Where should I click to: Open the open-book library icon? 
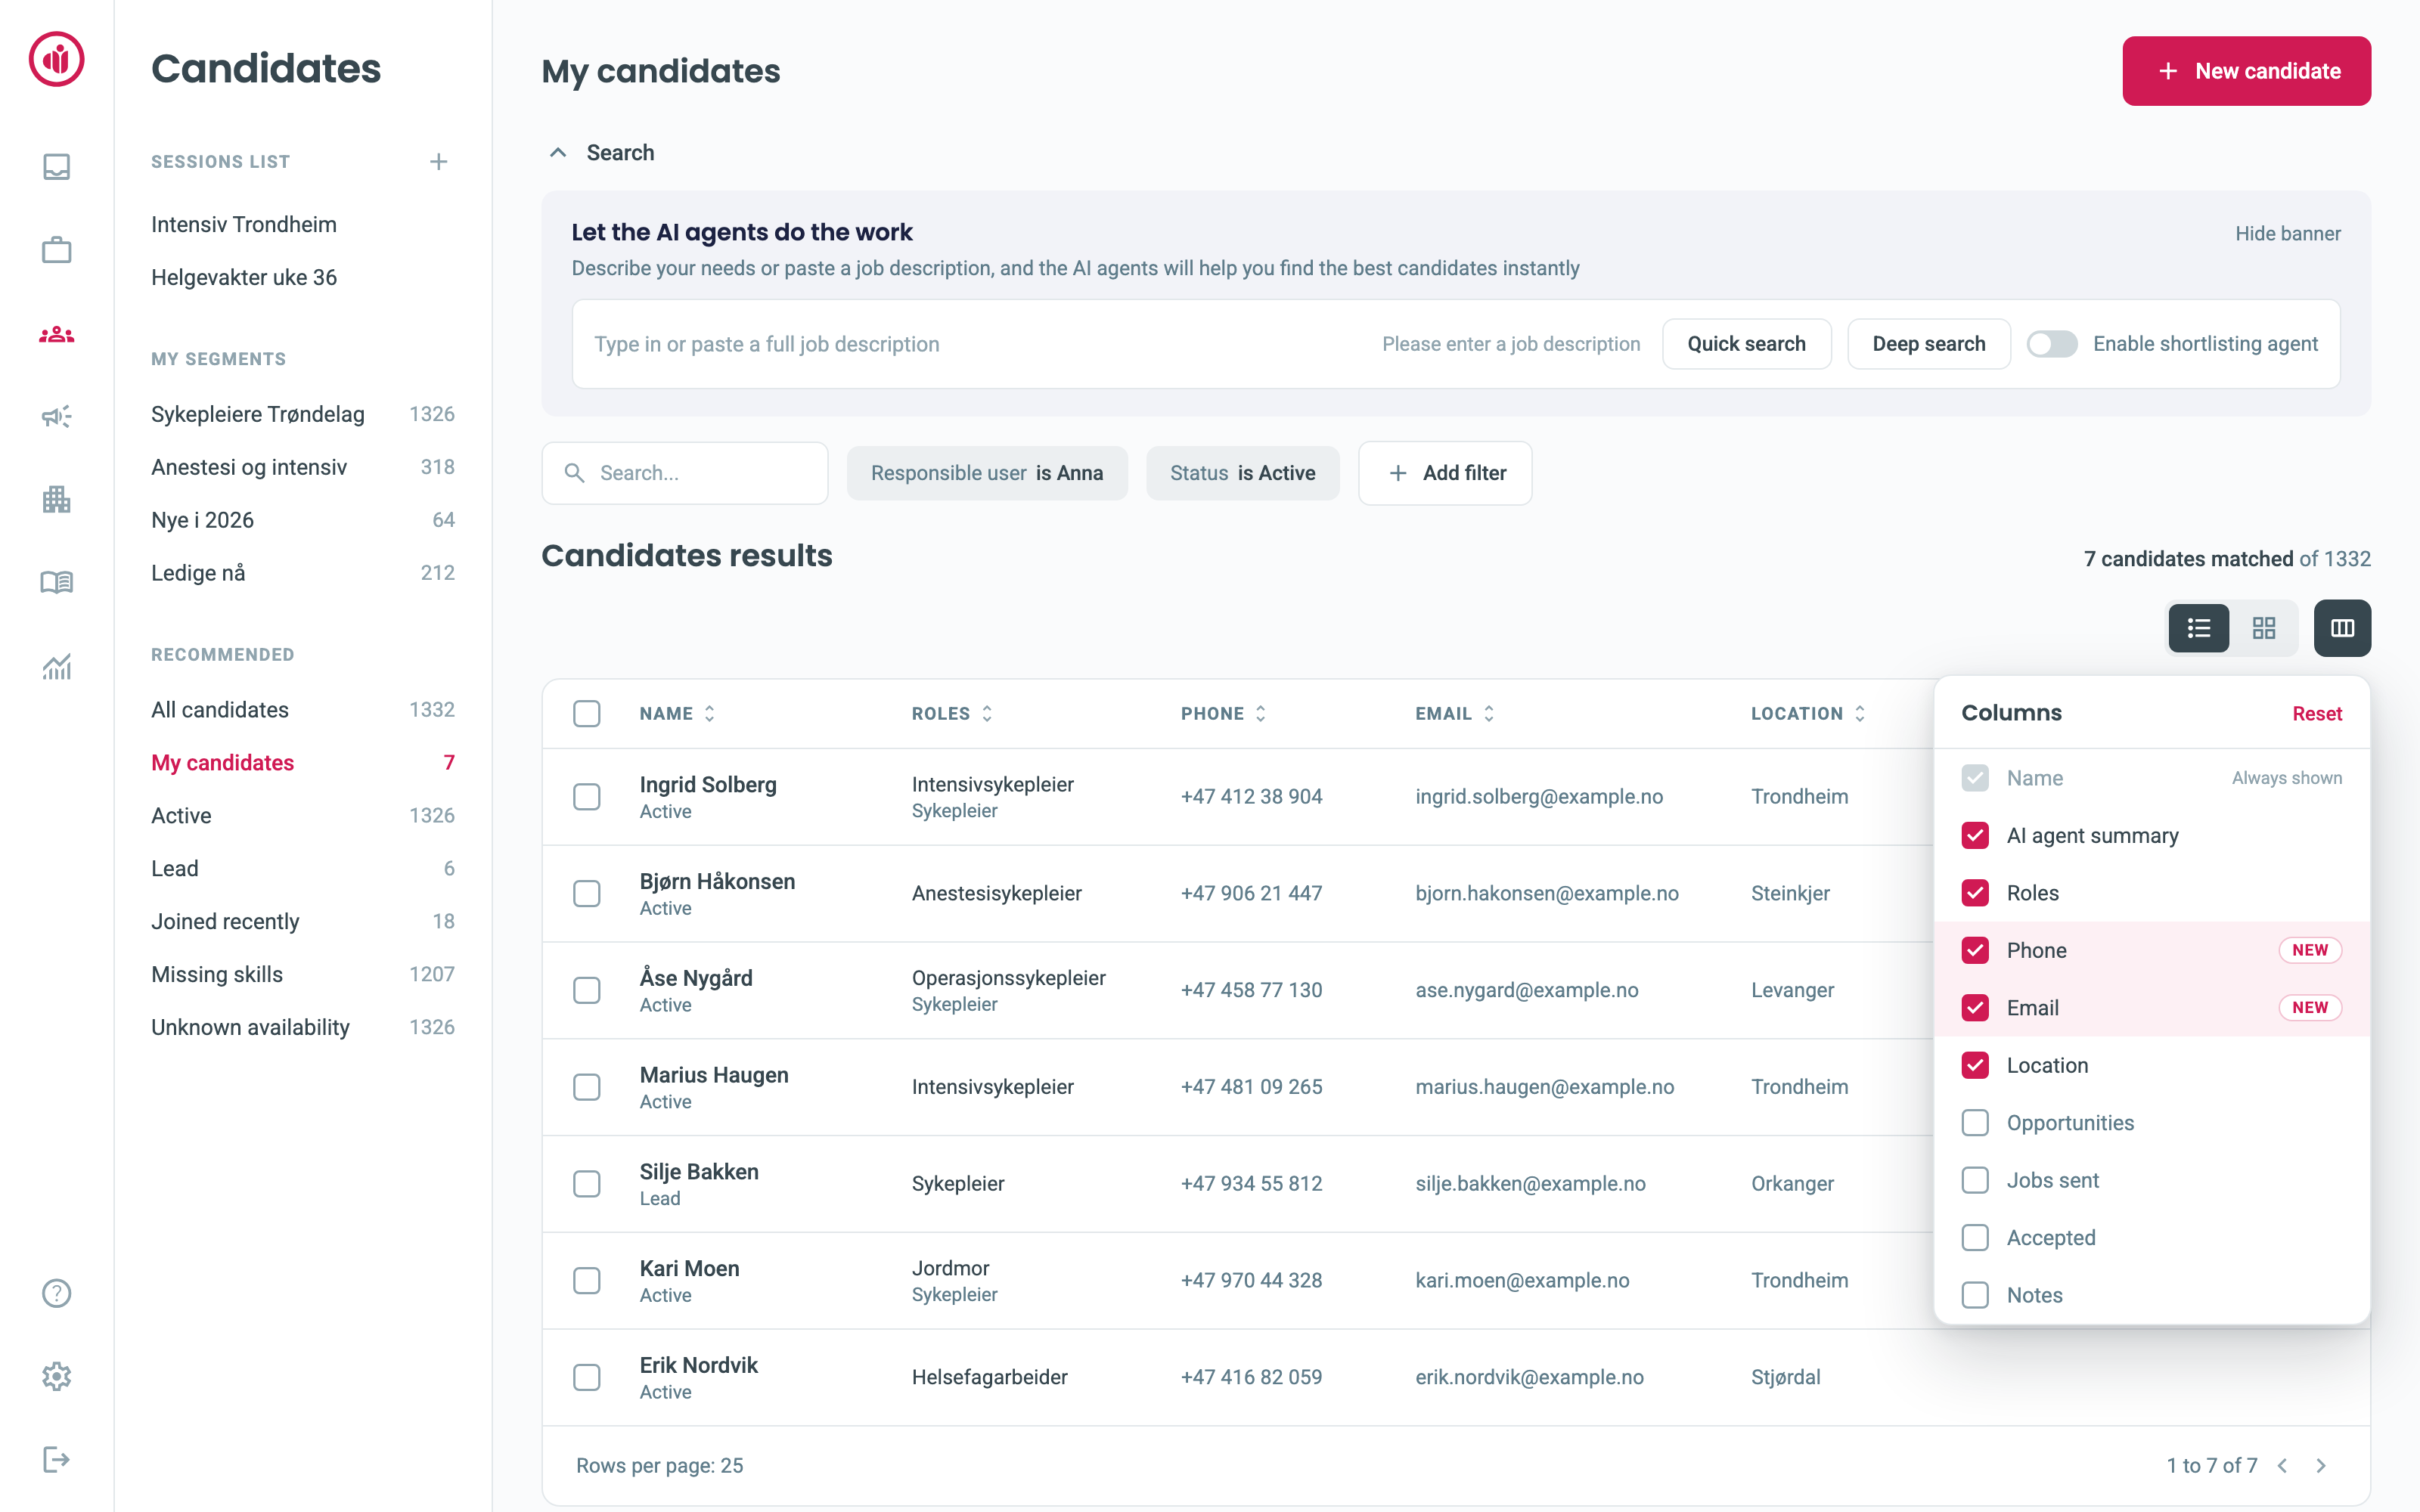(57, 582)
